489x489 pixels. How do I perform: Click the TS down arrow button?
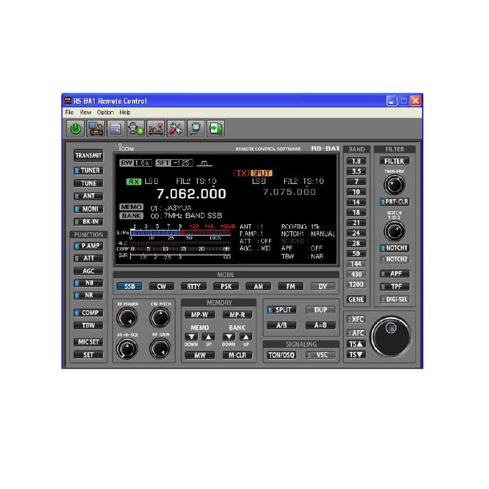tap(356, 355)
